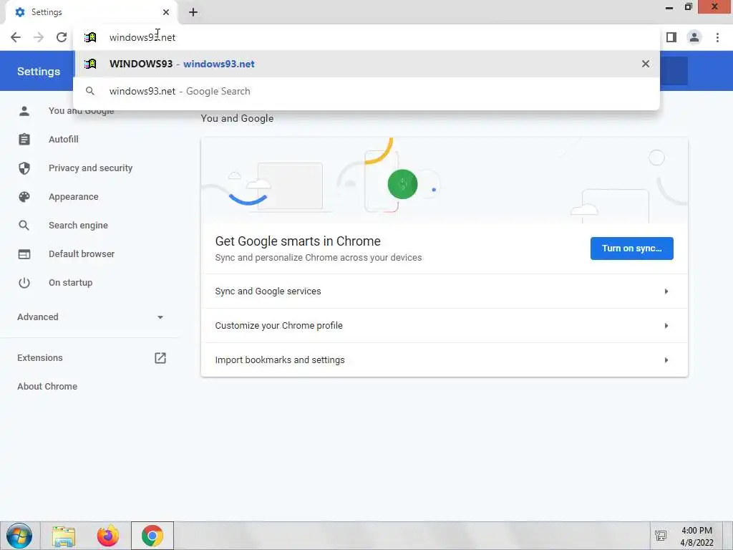Image resolution: width=733 pixels, height=550 pixels.
Task: Open Customize your Chrome profile
Action: [x=444, y=326]
